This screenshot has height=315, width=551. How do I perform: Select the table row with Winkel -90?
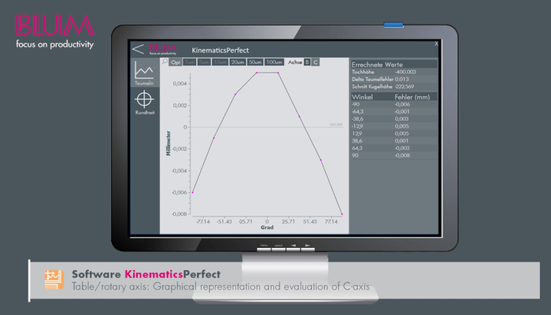pos(394,105)
